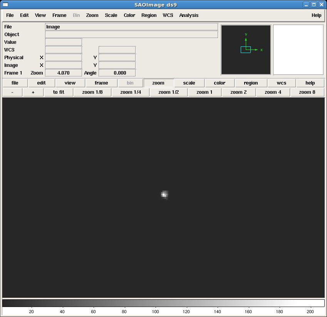This screenshot has height=317, width=327.
Task: Click the 'to fit' zoom button
Action: (x=59, y=92)
